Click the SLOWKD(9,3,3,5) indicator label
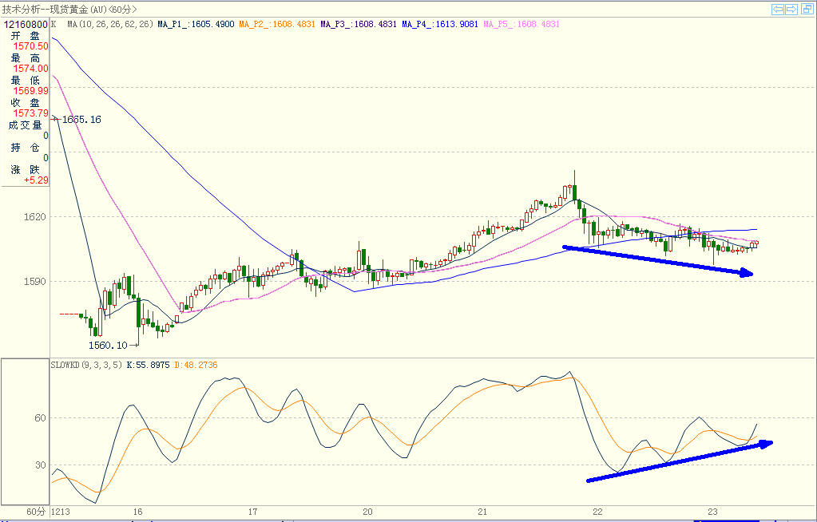The height and width of the screenshot is (522, 817). pos(86,366)
